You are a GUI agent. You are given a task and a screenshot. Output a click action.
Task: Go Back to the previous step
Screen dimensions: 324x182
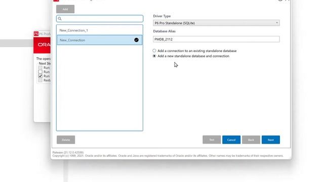click(x=251, y=140)
